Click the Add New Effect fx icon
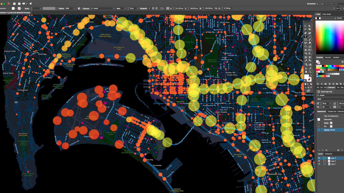The width and height of the screenshot is (344, 193). 326,150
